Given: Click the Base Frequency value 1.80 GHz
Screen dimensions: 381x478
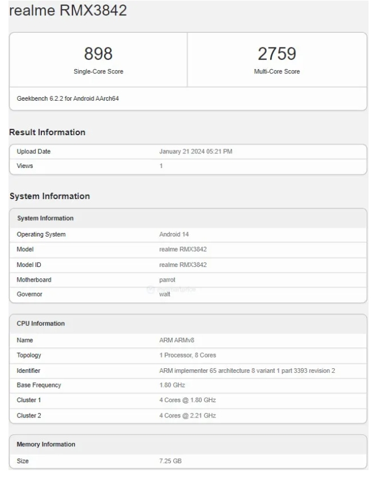Looking at the screenshot, I should click(172, 385).
